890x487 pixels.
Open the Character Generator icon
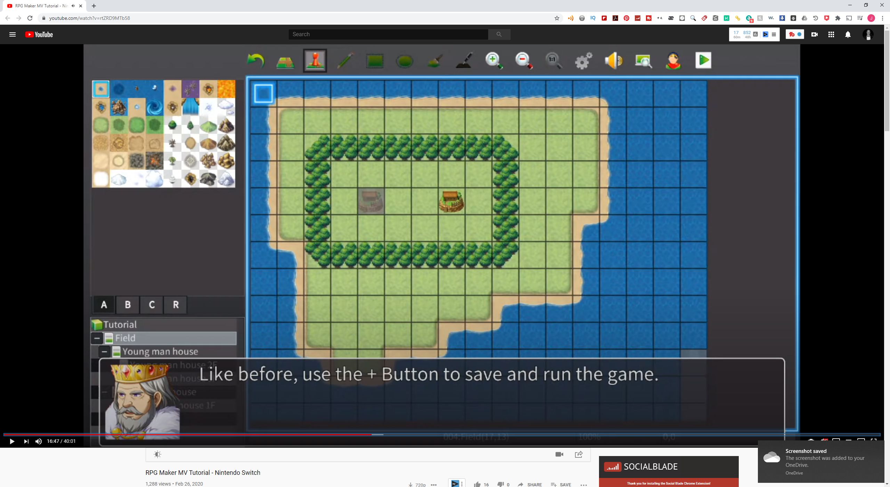(673, 61)
